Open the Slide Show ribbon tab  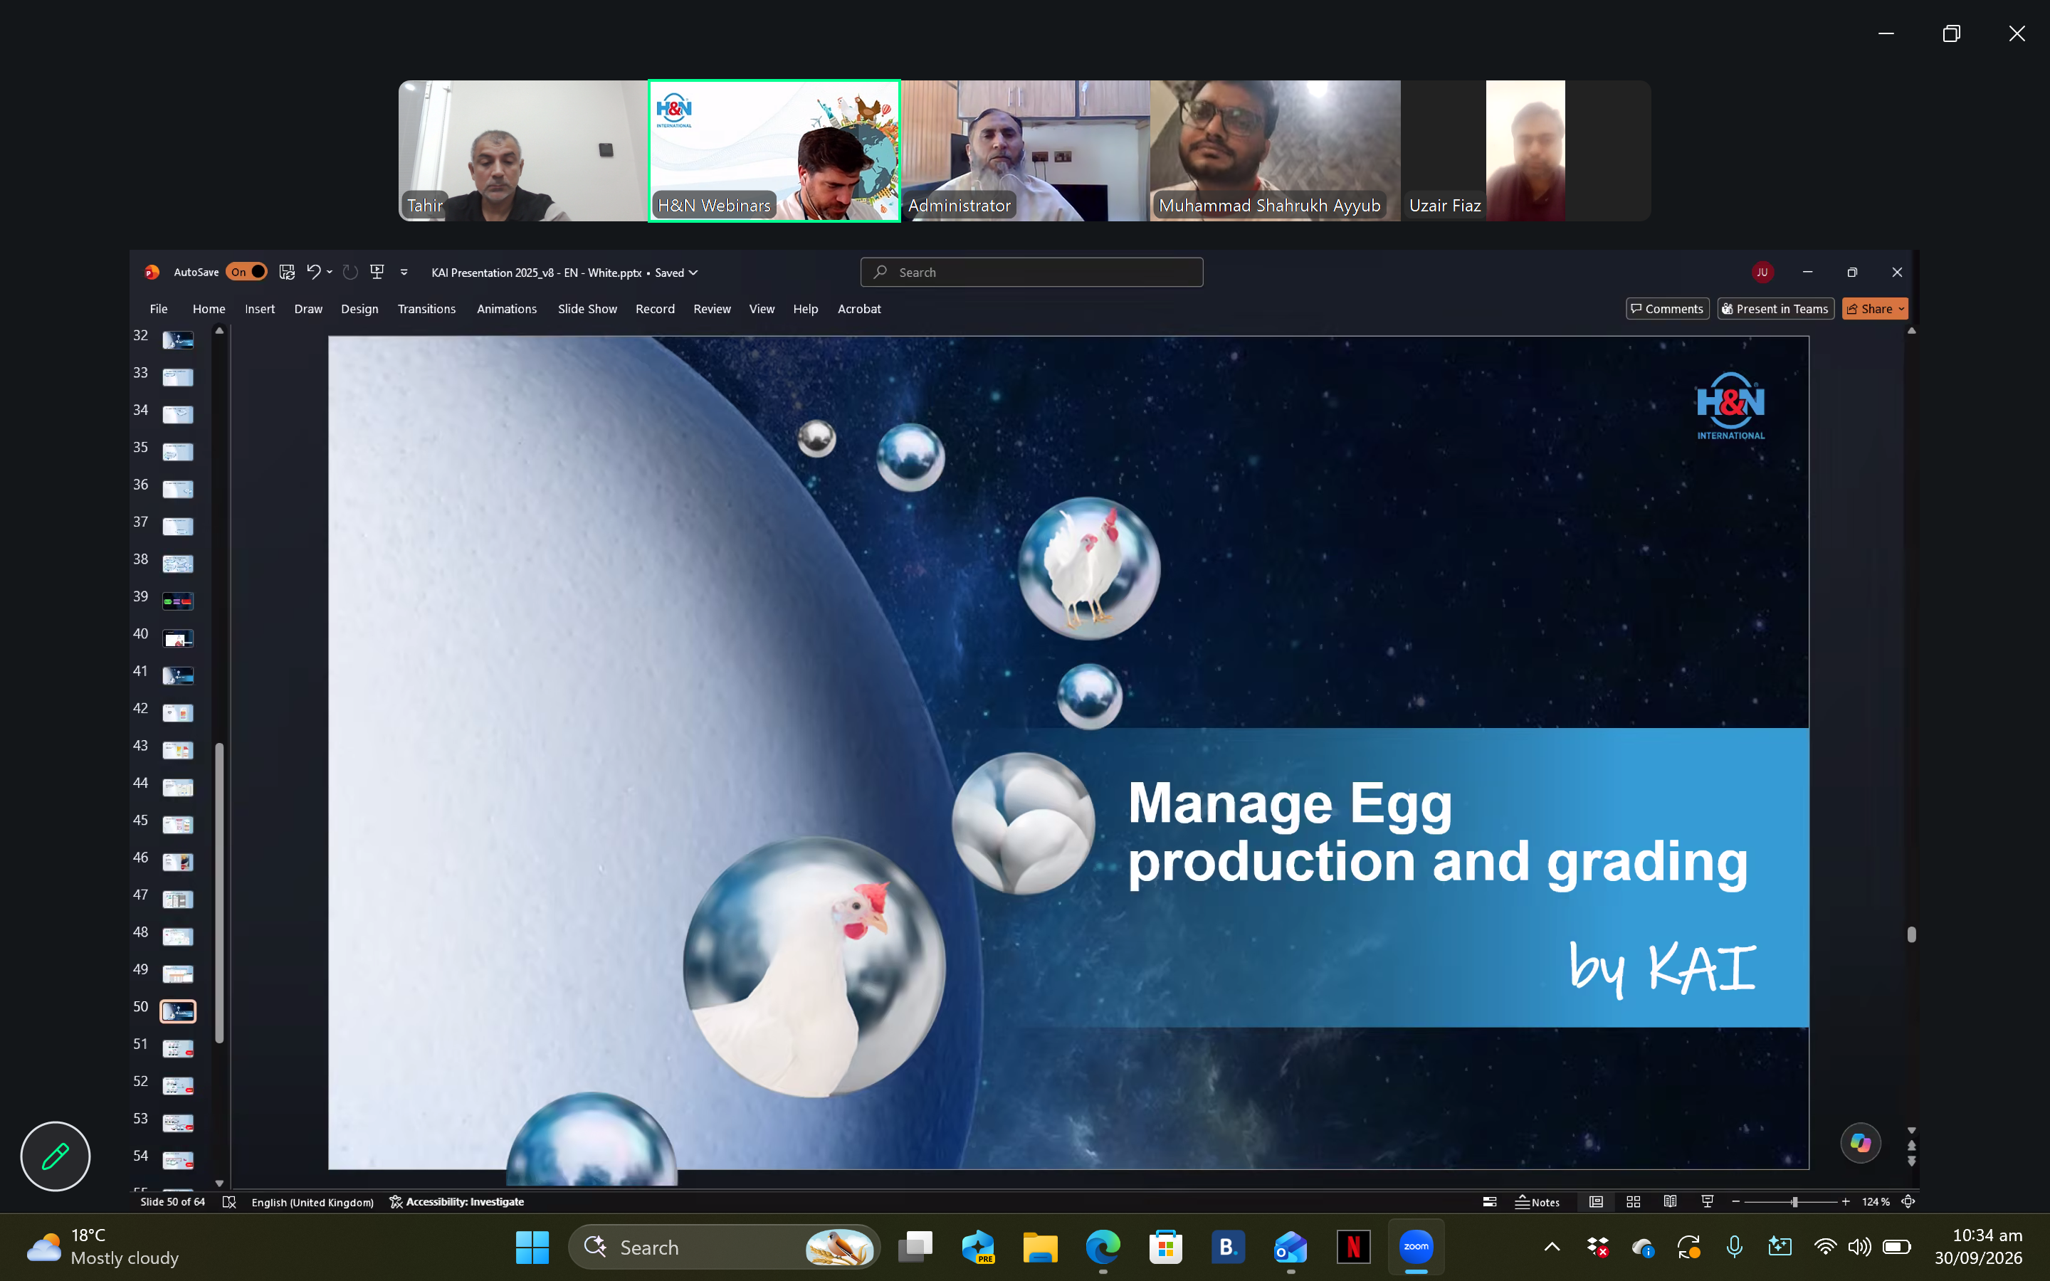tap(587, 308)
